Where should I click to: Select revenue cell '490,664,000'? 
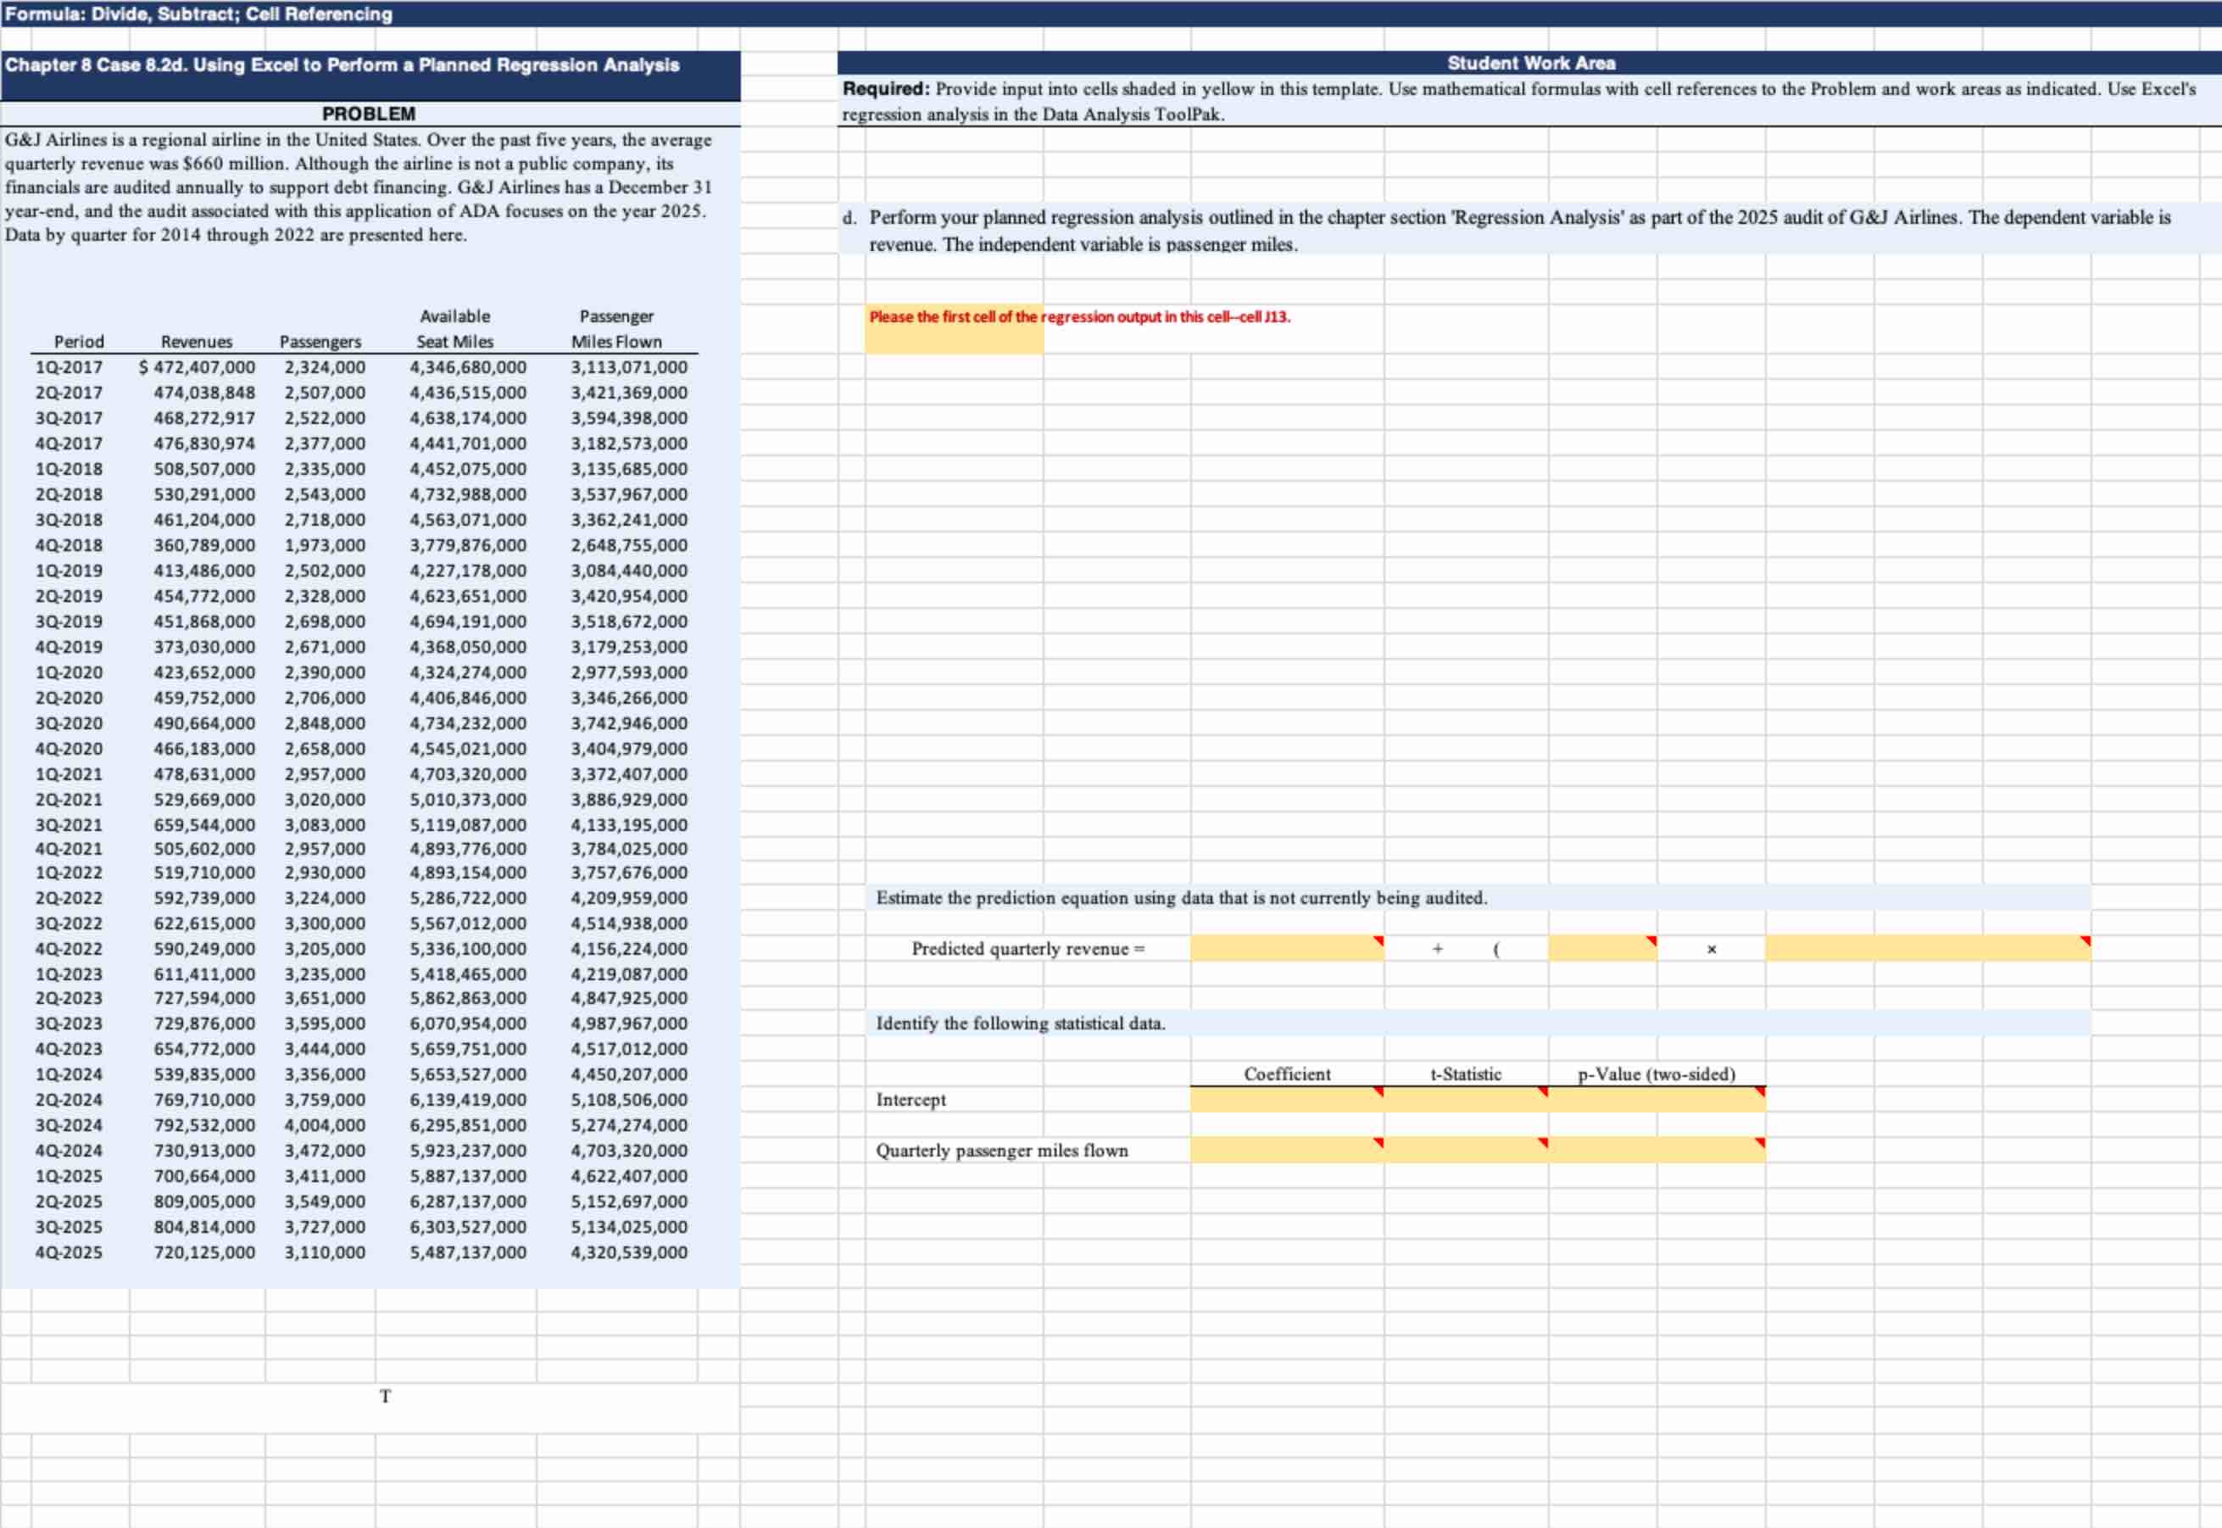pyautogui.click(x=205, y=722)
